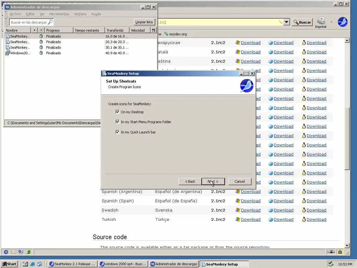Click the online/offline connection status icon
Image resolution: width=357 pixels, height=268 pixels.
331,252
